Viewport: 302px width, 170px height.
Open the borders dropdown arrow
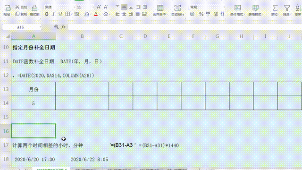click(71, 14)
